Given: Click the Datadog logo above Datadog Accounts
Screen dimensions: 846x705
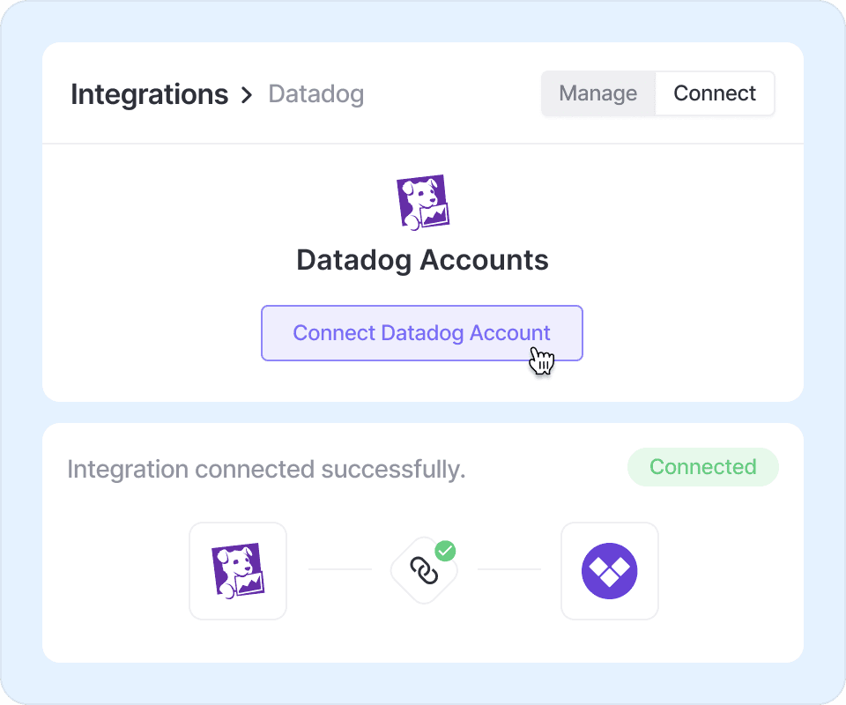Looking at the screenshot, I should 423,203.
